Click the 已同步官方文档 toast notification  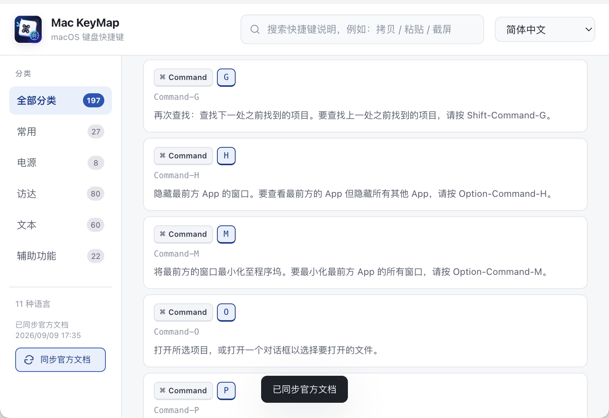pos(304,389)
